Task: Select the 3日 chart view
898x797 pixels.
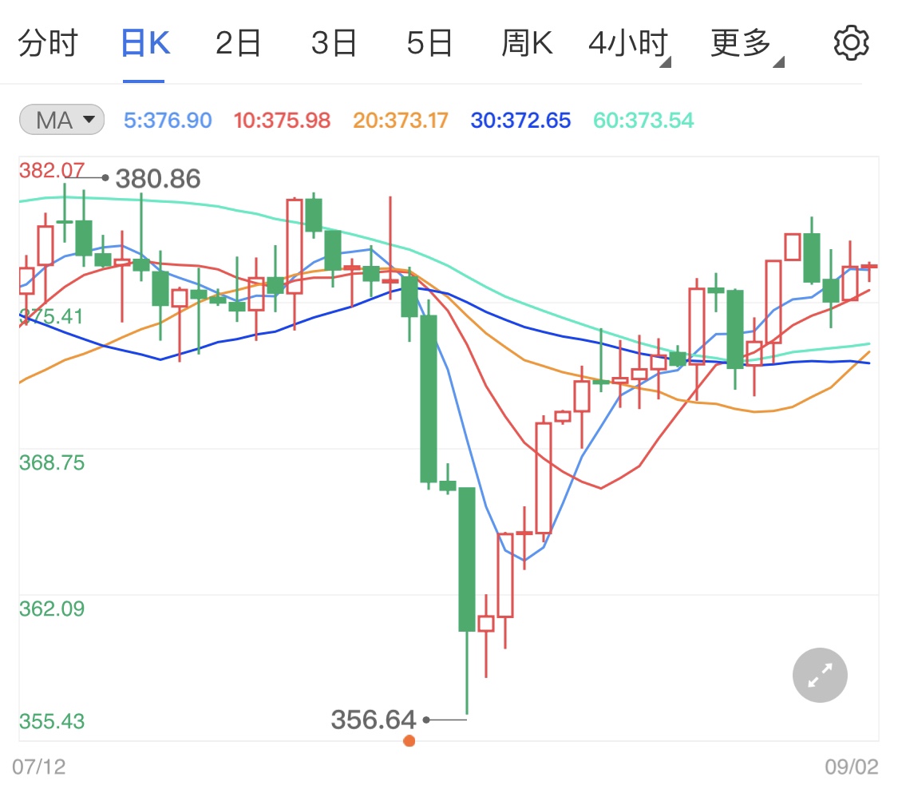Action: pyautogui.click(x=334, y=42)
